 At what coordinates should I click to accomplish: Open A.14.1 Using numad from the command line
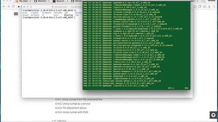pyautogui.click(x=79, y=99)
